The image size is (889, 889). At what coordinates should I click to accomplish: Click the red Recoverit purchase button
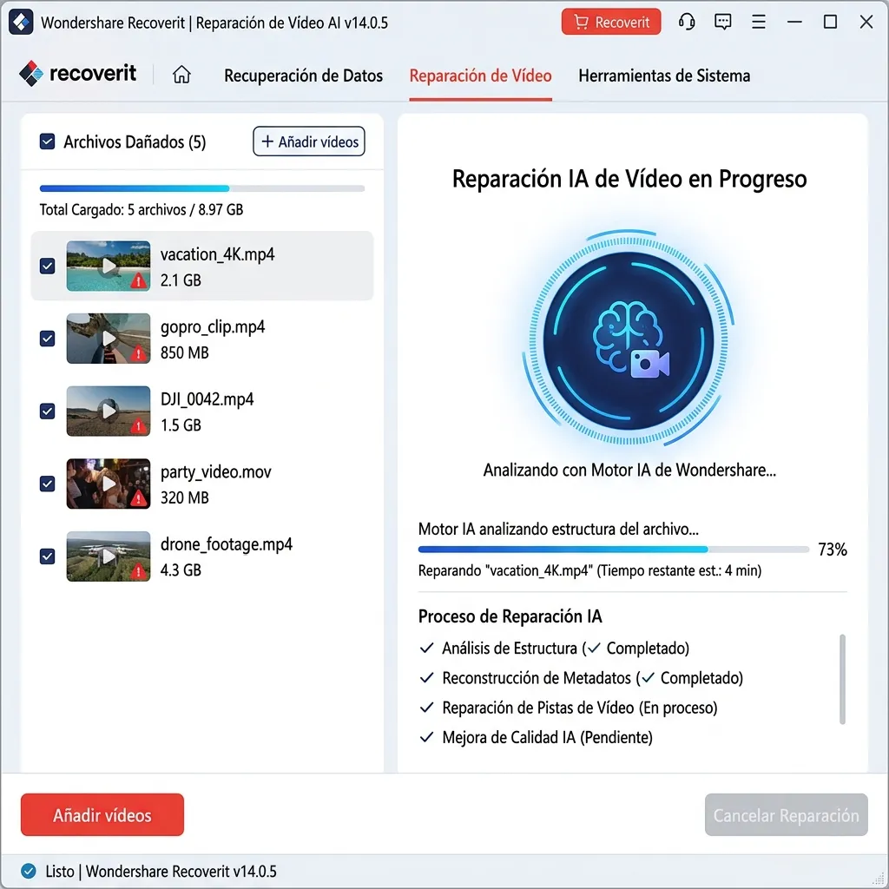pyautogui.click(x=610, y=22)
